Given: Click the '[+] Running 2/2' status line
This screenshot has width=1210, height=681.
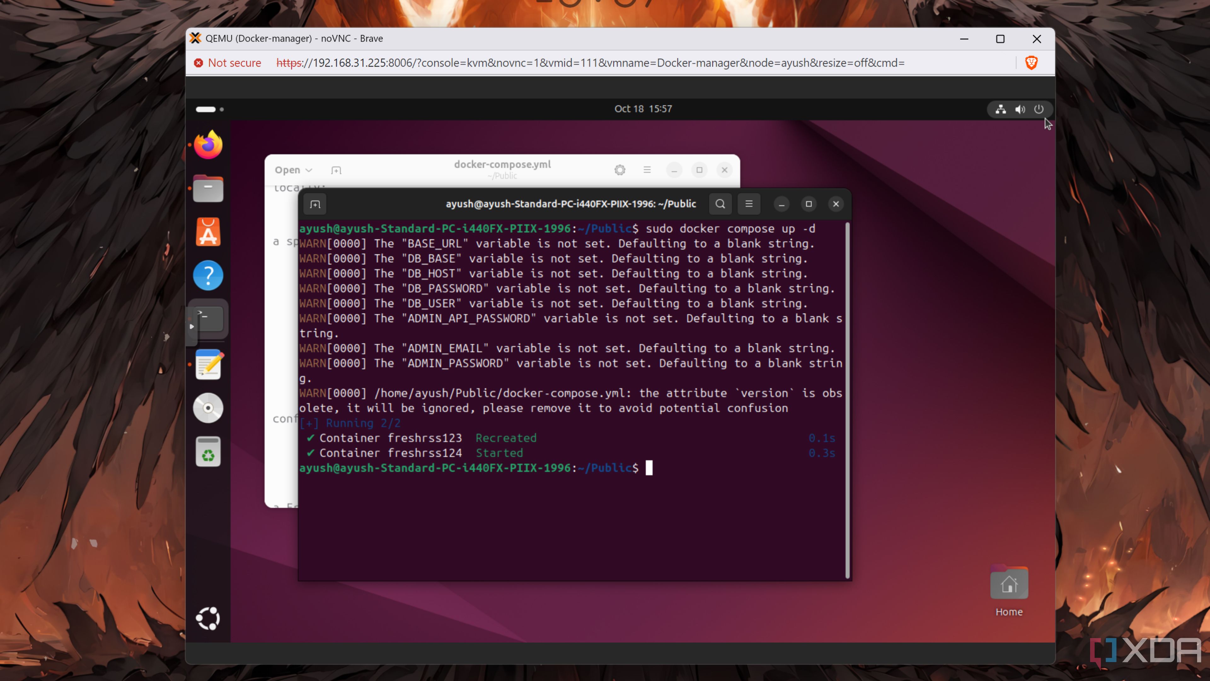Looking at the screenshot, I should [350, 423].
